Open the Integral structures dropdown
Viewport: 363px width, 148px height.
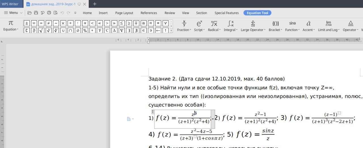coord(231,26)
